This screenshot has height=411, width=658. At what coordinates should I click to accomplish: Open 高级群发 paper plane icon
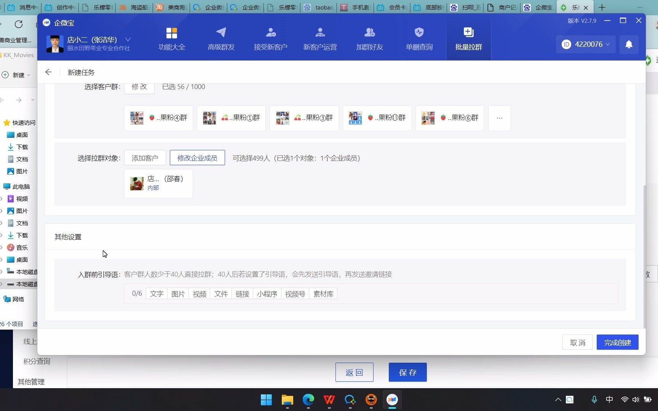[221, 33]
